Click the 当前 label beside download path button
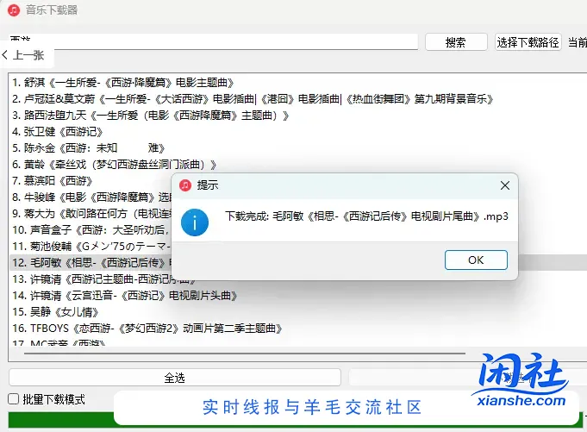This screenshot has height=432, width=587. point(578,42)
